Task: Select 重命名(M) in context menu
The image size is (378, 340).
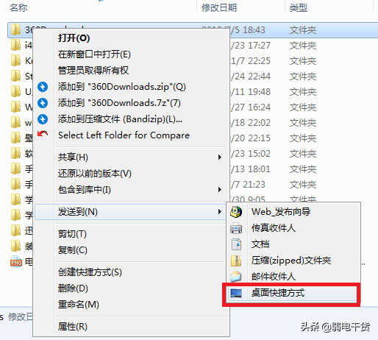Action: coord(79,305)
